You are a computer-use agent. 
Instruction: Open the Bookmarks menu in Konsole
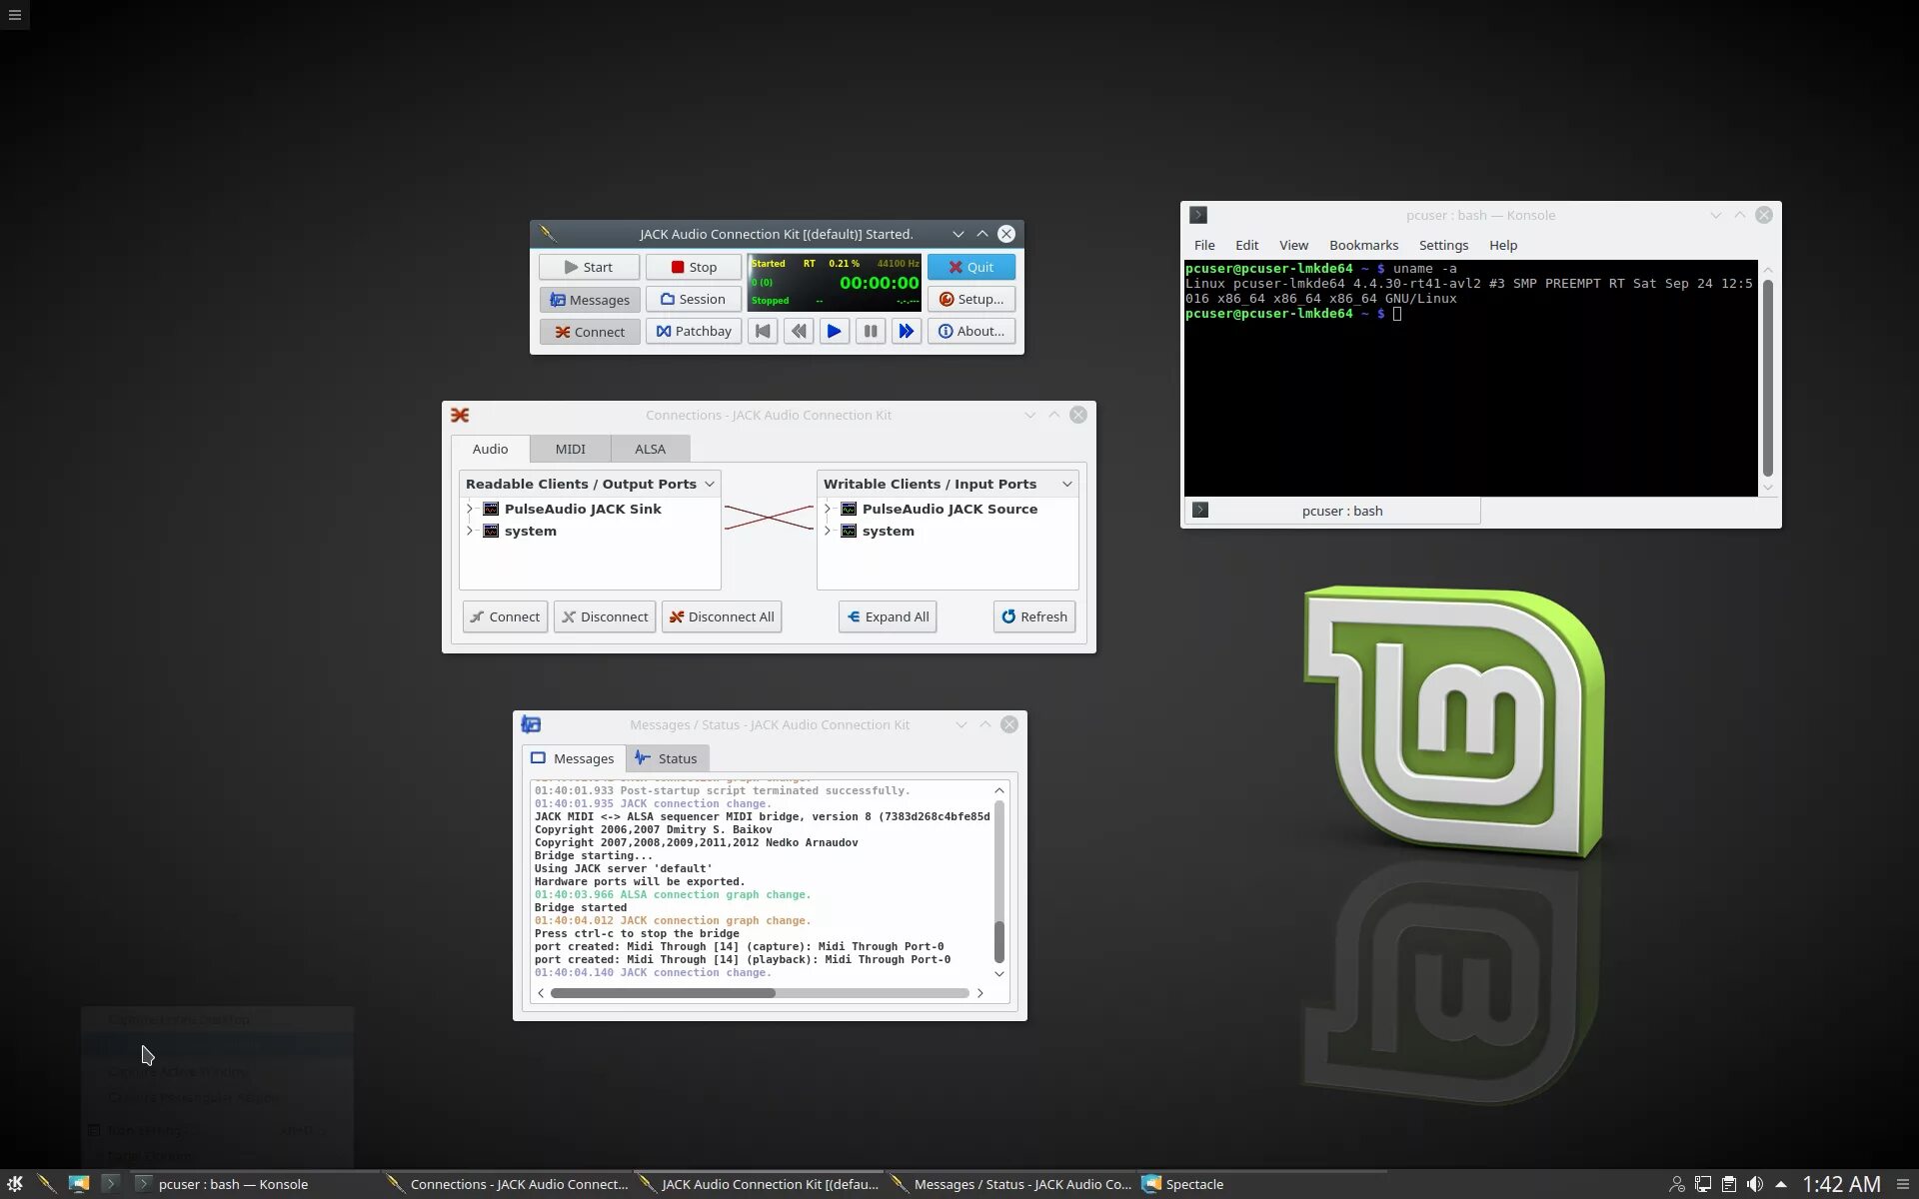(1363, 245)
